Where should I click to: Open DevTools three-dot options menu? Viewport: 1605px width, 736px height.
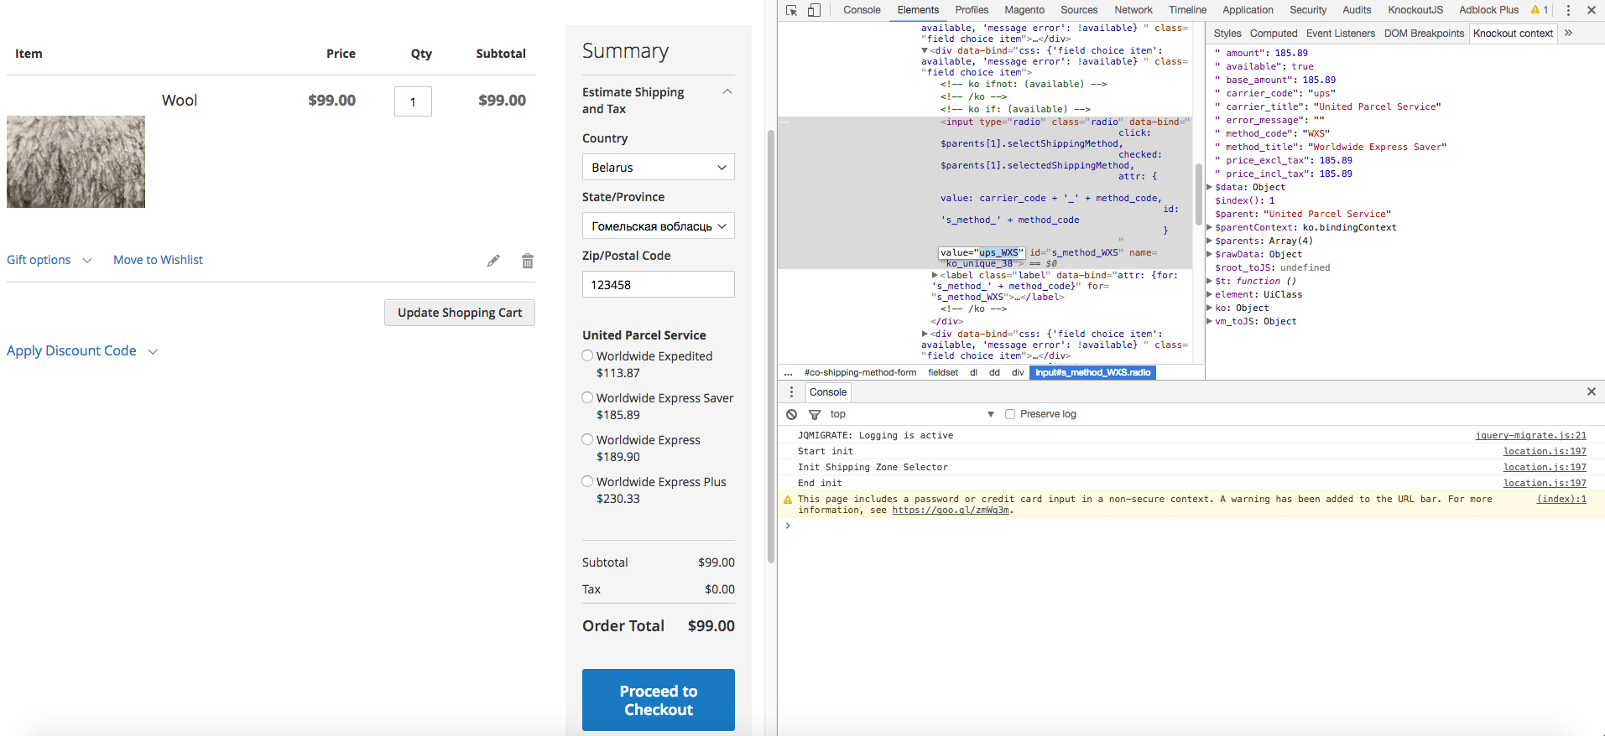(x=1568, y=10)
